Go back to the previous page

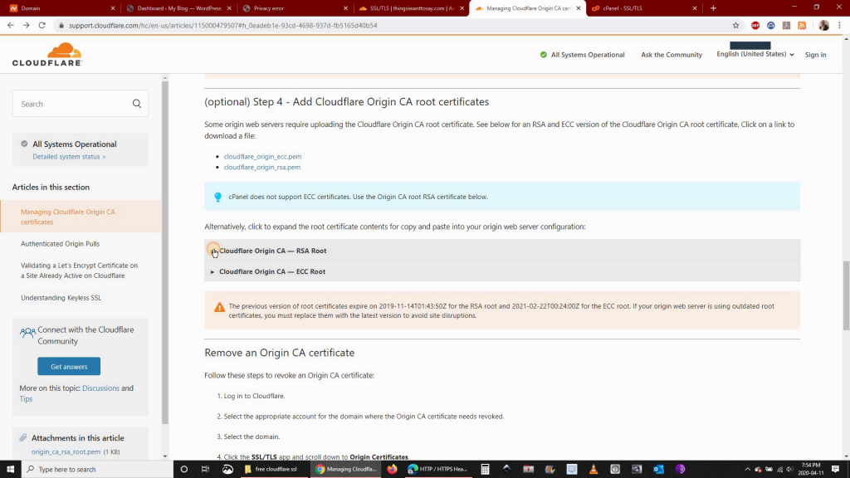(x=10, y=25)
